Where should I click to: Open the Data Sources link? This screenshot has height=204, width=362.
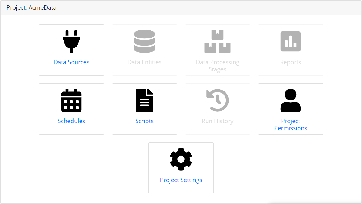(71, 62)
